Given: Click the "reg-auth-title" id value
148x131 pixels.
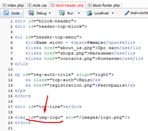Looking at the screenshot, I should point(52,75).
